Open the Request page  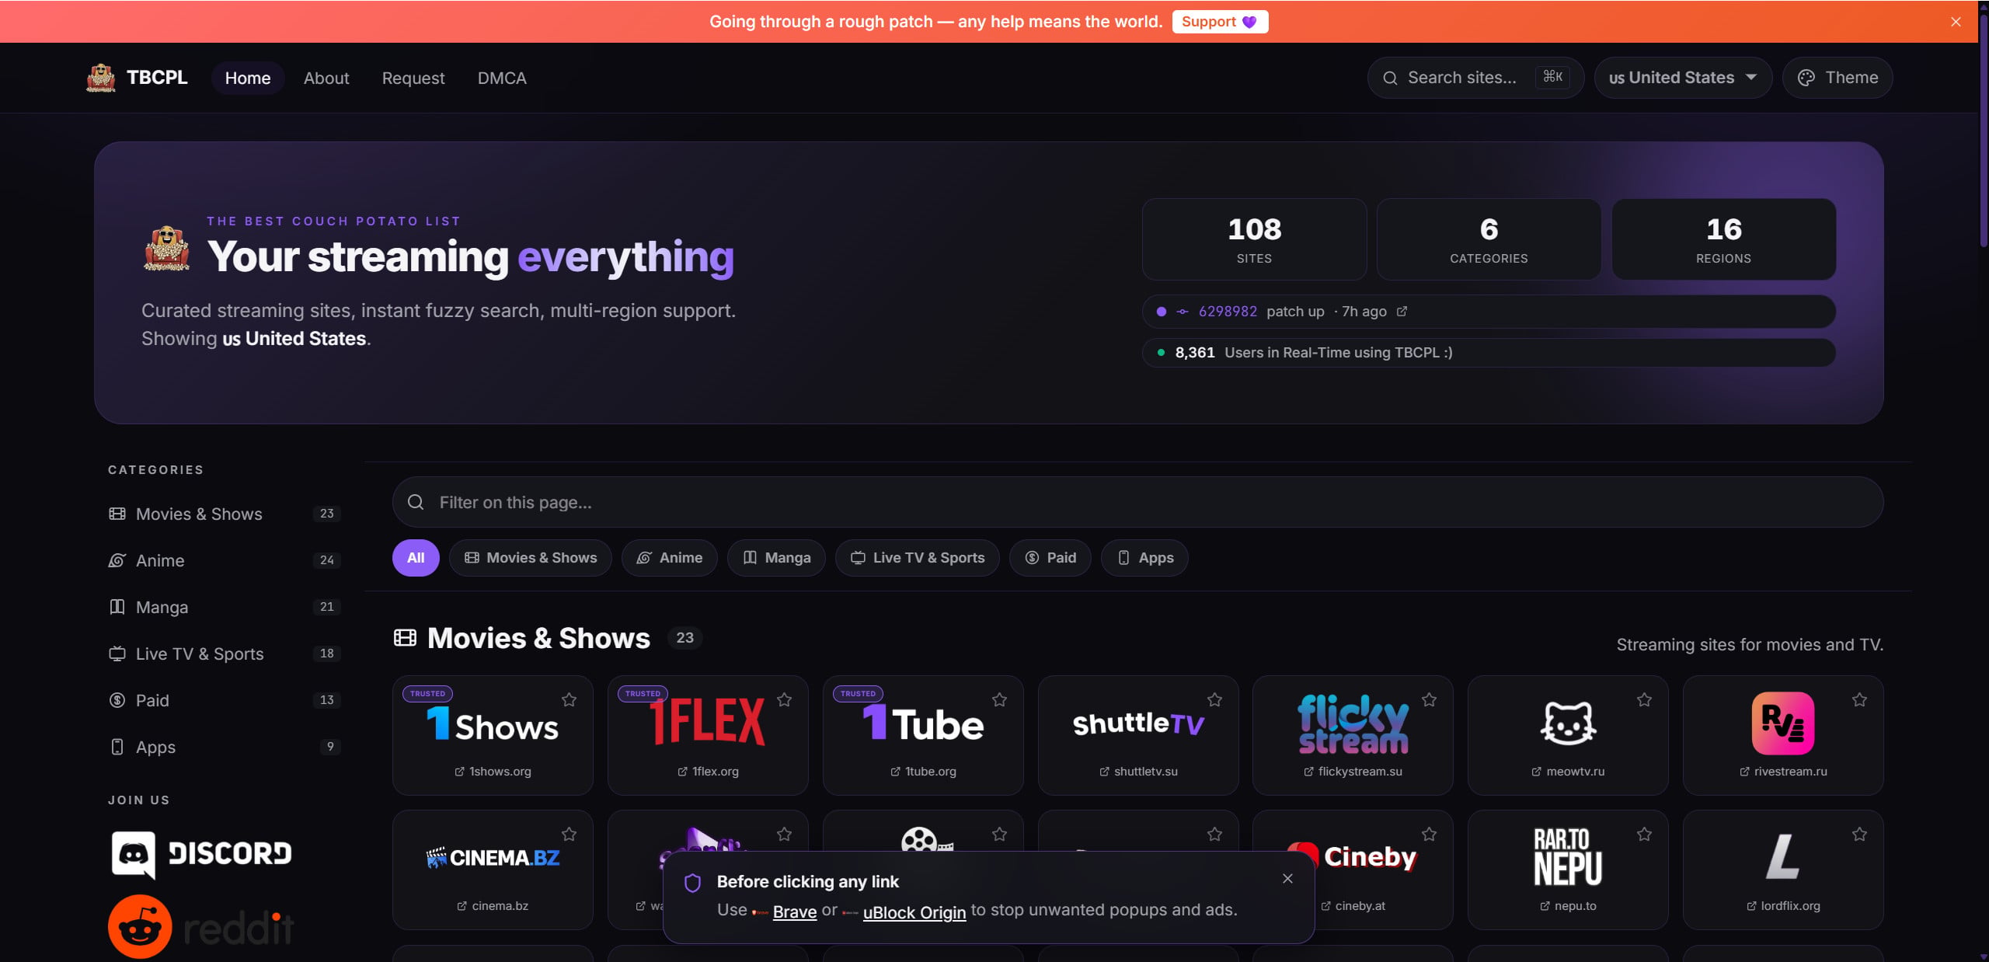413,78
